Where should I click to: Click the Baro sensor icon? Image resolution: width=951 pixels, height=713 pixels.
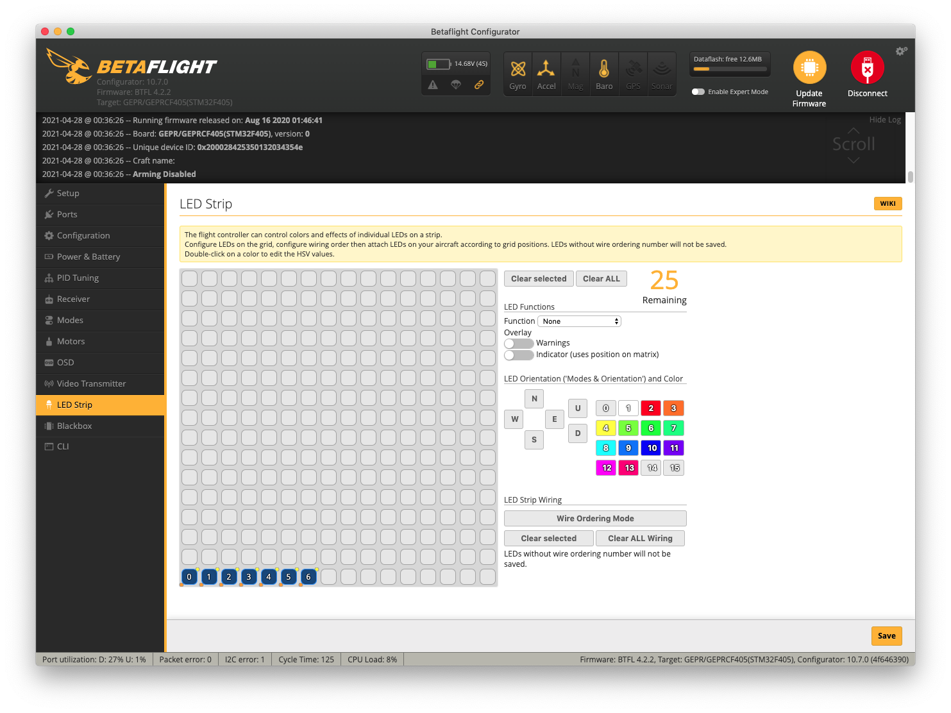click(604, 69)
